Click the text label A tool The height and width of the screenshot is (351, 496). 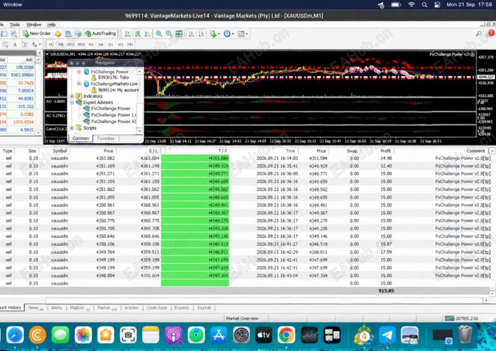point(15,45)
